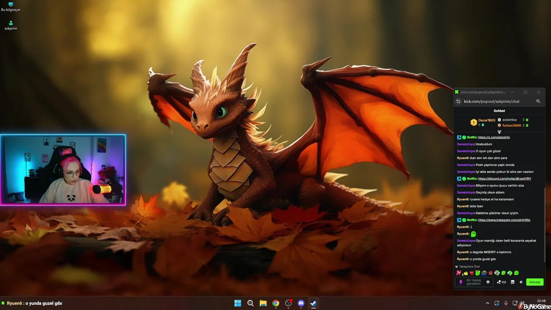
Task: Click the zoom magnifier icon in the address bar
Action: (538, 101)
